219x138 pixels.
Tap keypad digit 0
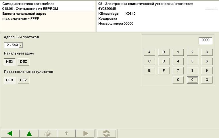coord(193,80)
